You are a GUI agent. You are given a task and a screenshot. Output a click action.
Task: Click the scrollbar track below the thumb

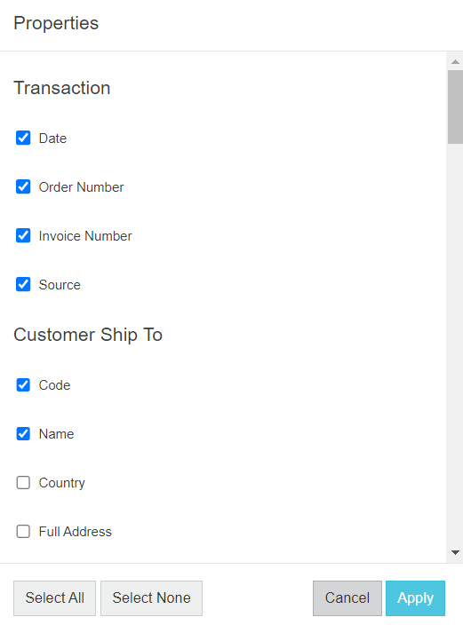click(455, 343)
